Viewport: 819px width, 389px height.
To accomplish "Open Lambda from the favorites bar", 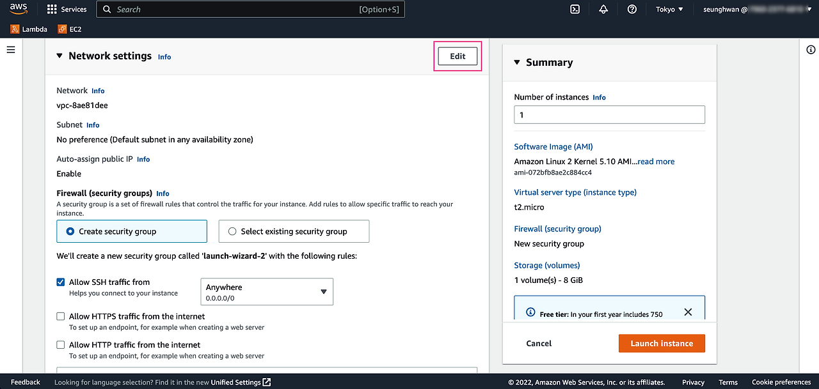I will tap(28, 29).
